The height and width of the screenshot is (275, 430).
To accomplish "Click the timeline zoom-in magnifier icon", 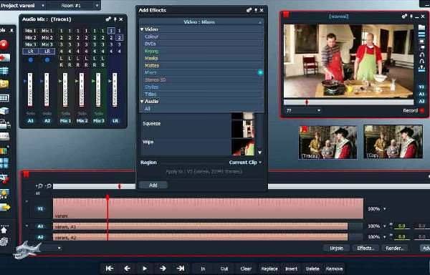I will (x=40, y=186).
